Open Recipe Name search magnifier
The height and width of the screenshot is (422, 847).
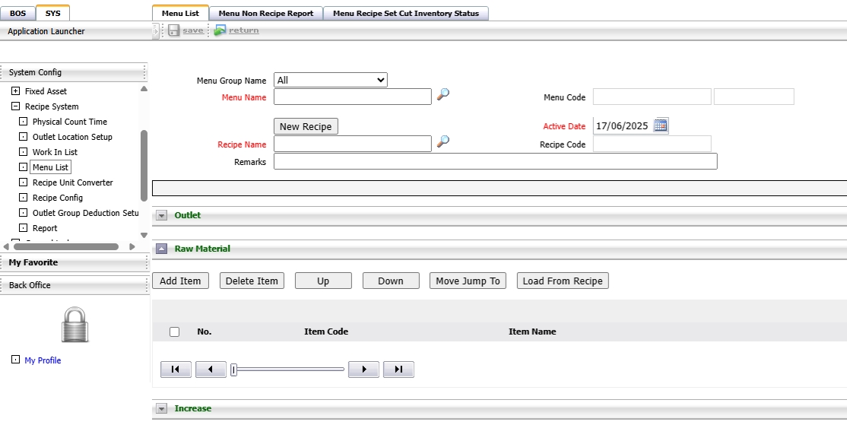(443, 141)
